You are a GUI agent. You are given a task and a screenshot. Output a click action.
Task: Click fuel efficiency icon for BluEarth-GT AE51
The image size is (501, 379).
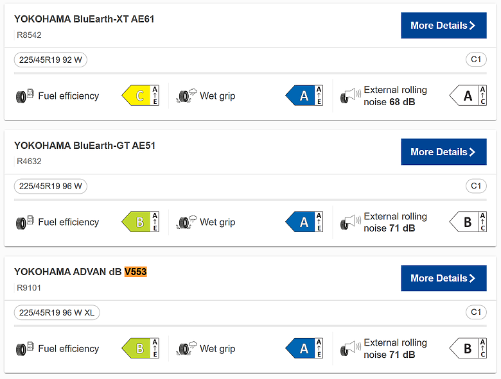[24, 223]
